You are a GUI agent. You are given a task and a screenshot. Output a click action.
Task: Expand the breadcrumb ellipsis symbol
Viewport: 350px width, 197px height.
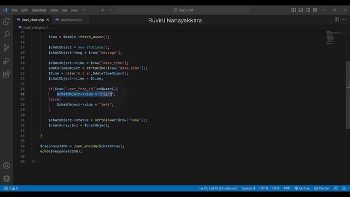tap(51, 28)
